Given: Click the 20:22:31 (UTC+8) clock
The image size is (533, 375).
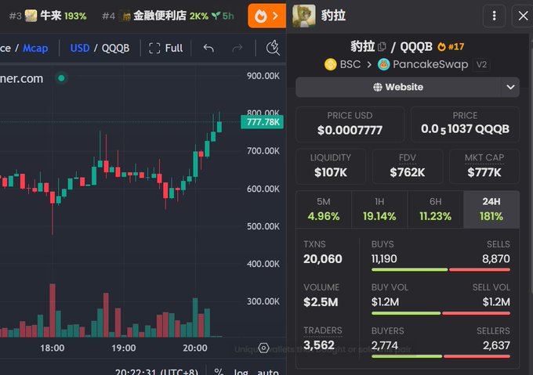Looking at the screenshot, I should tap(157, 372).
